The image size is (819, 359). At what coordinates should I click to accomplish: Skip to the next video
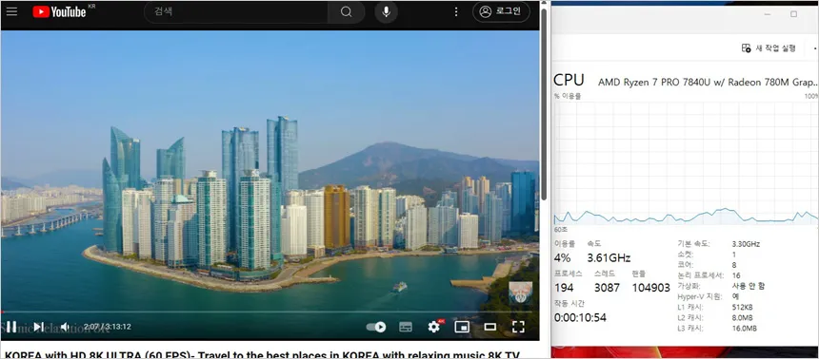38,327
